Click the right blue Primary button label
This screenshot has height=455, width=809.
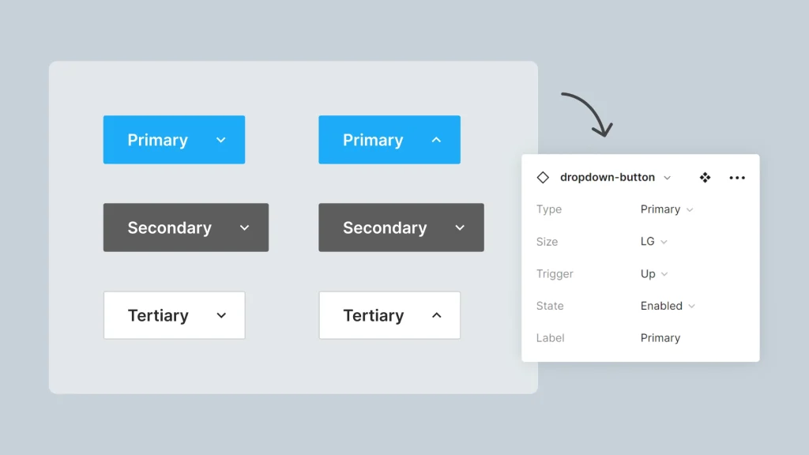pos(373,141)
